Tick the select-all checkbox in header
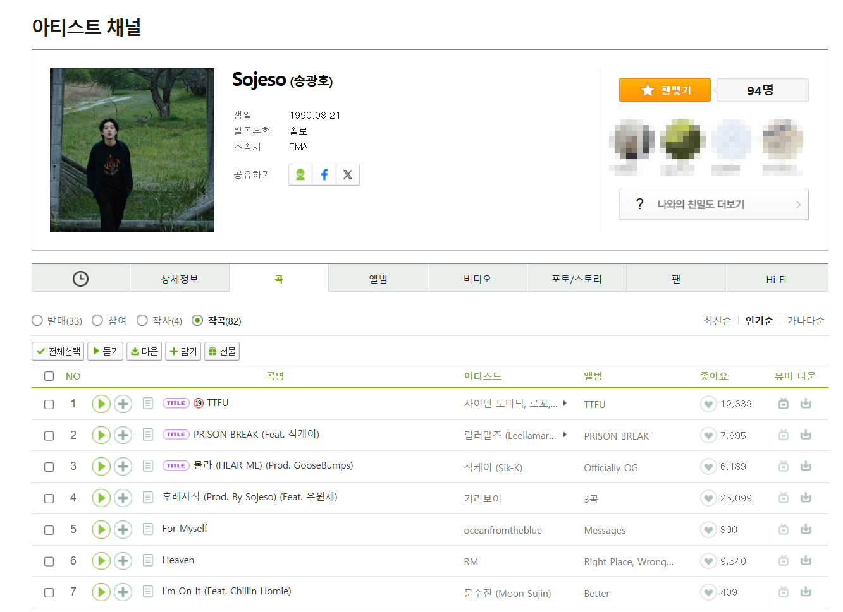 pos(49,376)
